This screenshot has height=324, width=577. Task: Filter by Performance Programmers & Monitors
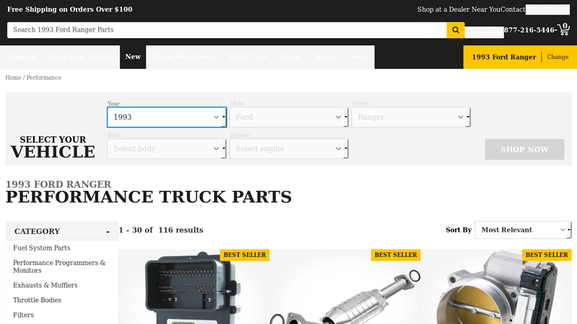pyautogui.click(x=59, y=266)
